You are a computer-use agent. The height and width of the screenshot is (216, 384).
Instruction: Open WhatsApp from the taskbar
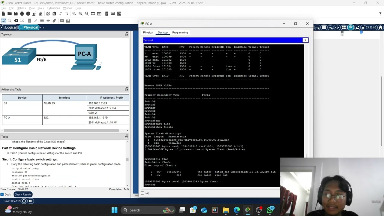coord(270,210)
